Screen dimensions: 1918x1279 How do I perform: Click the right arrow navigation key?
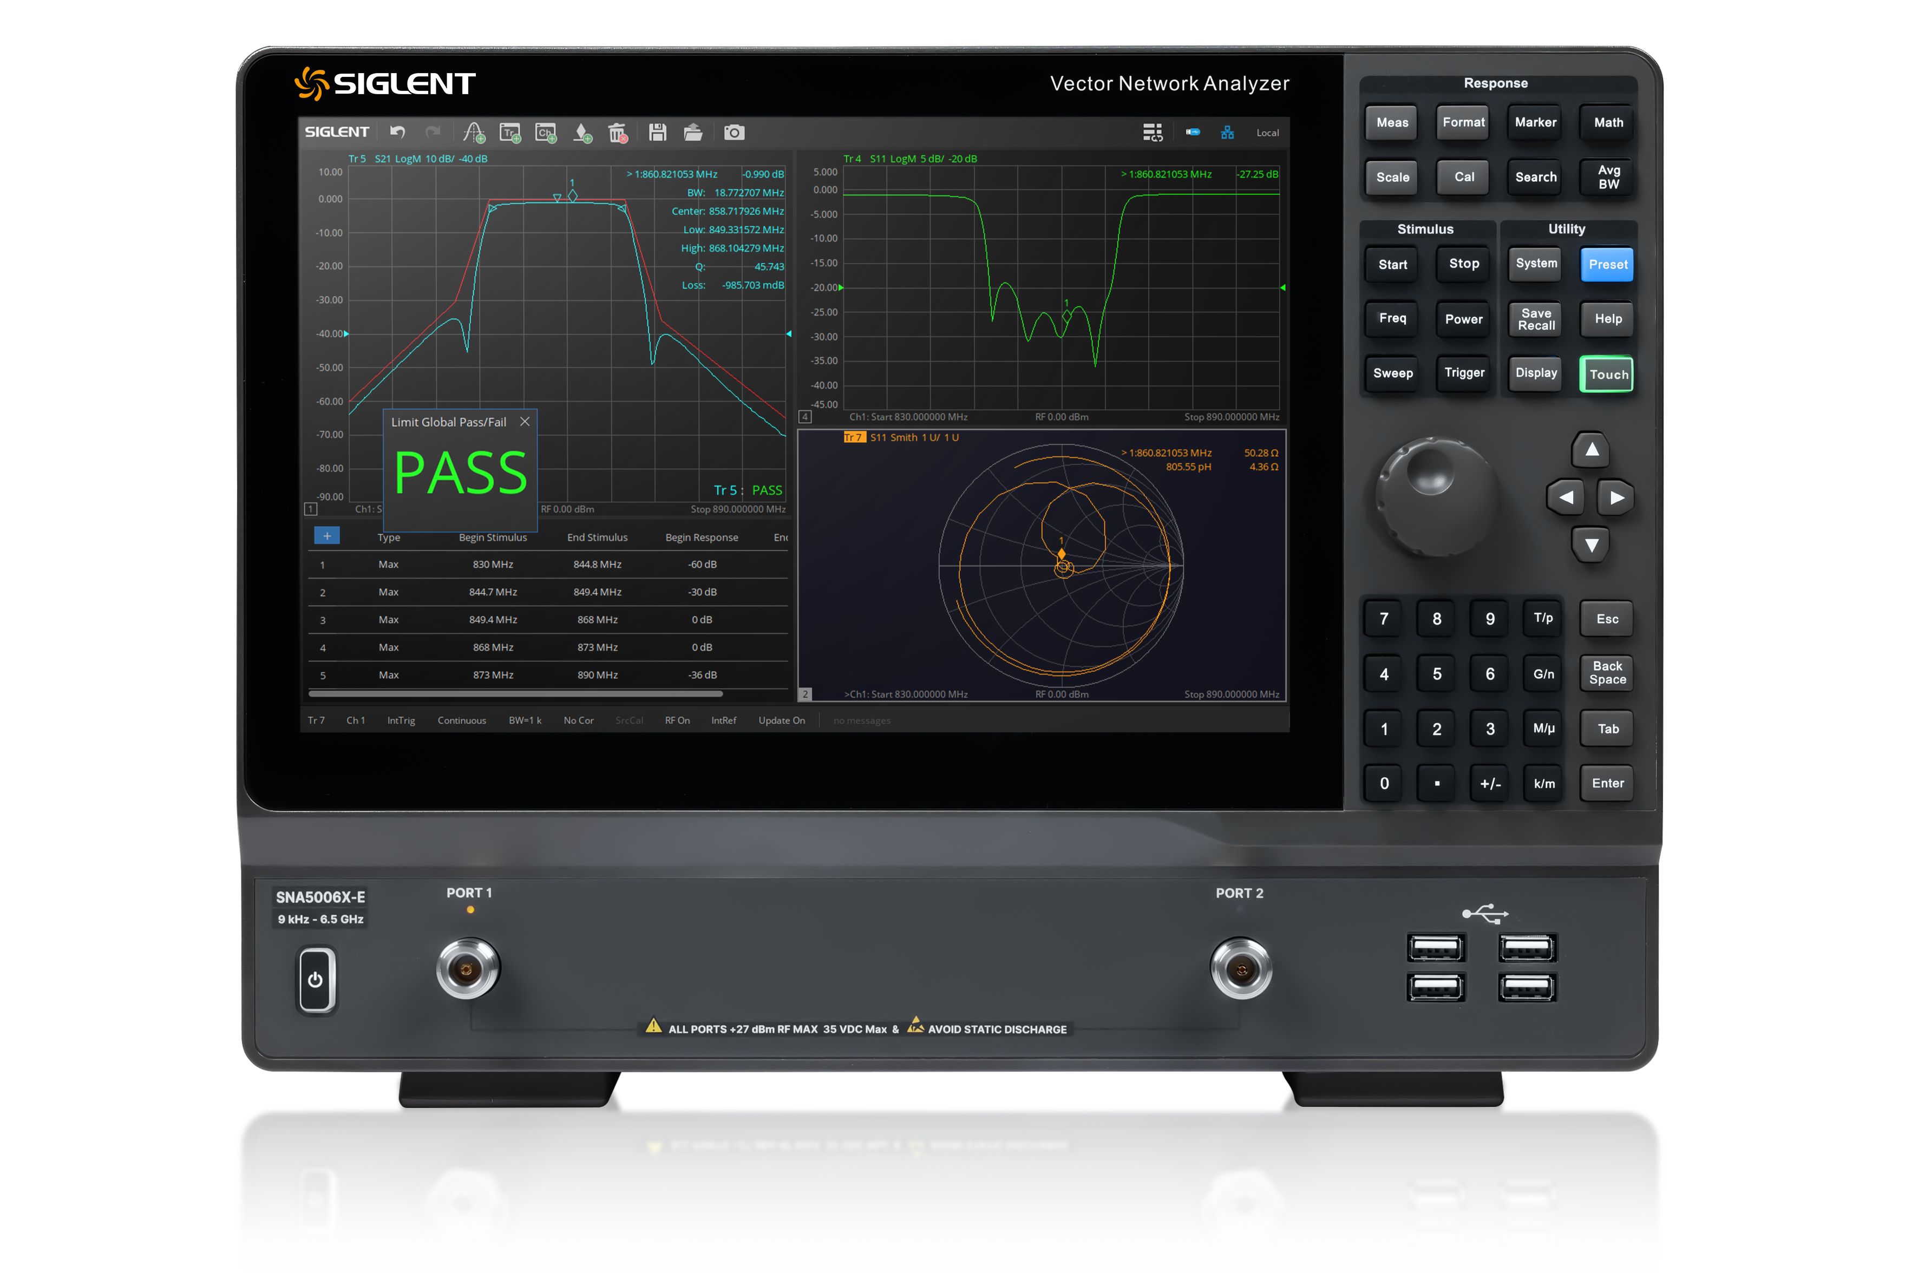(x=1616, y=497)
